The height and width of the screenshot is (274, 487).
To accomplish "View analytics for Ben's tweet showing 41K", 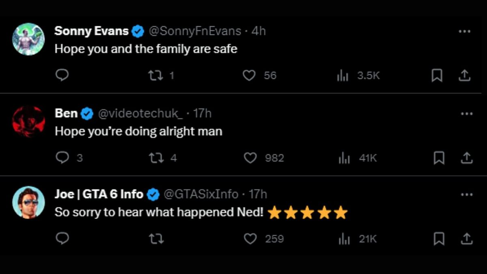I will [344, 158].
